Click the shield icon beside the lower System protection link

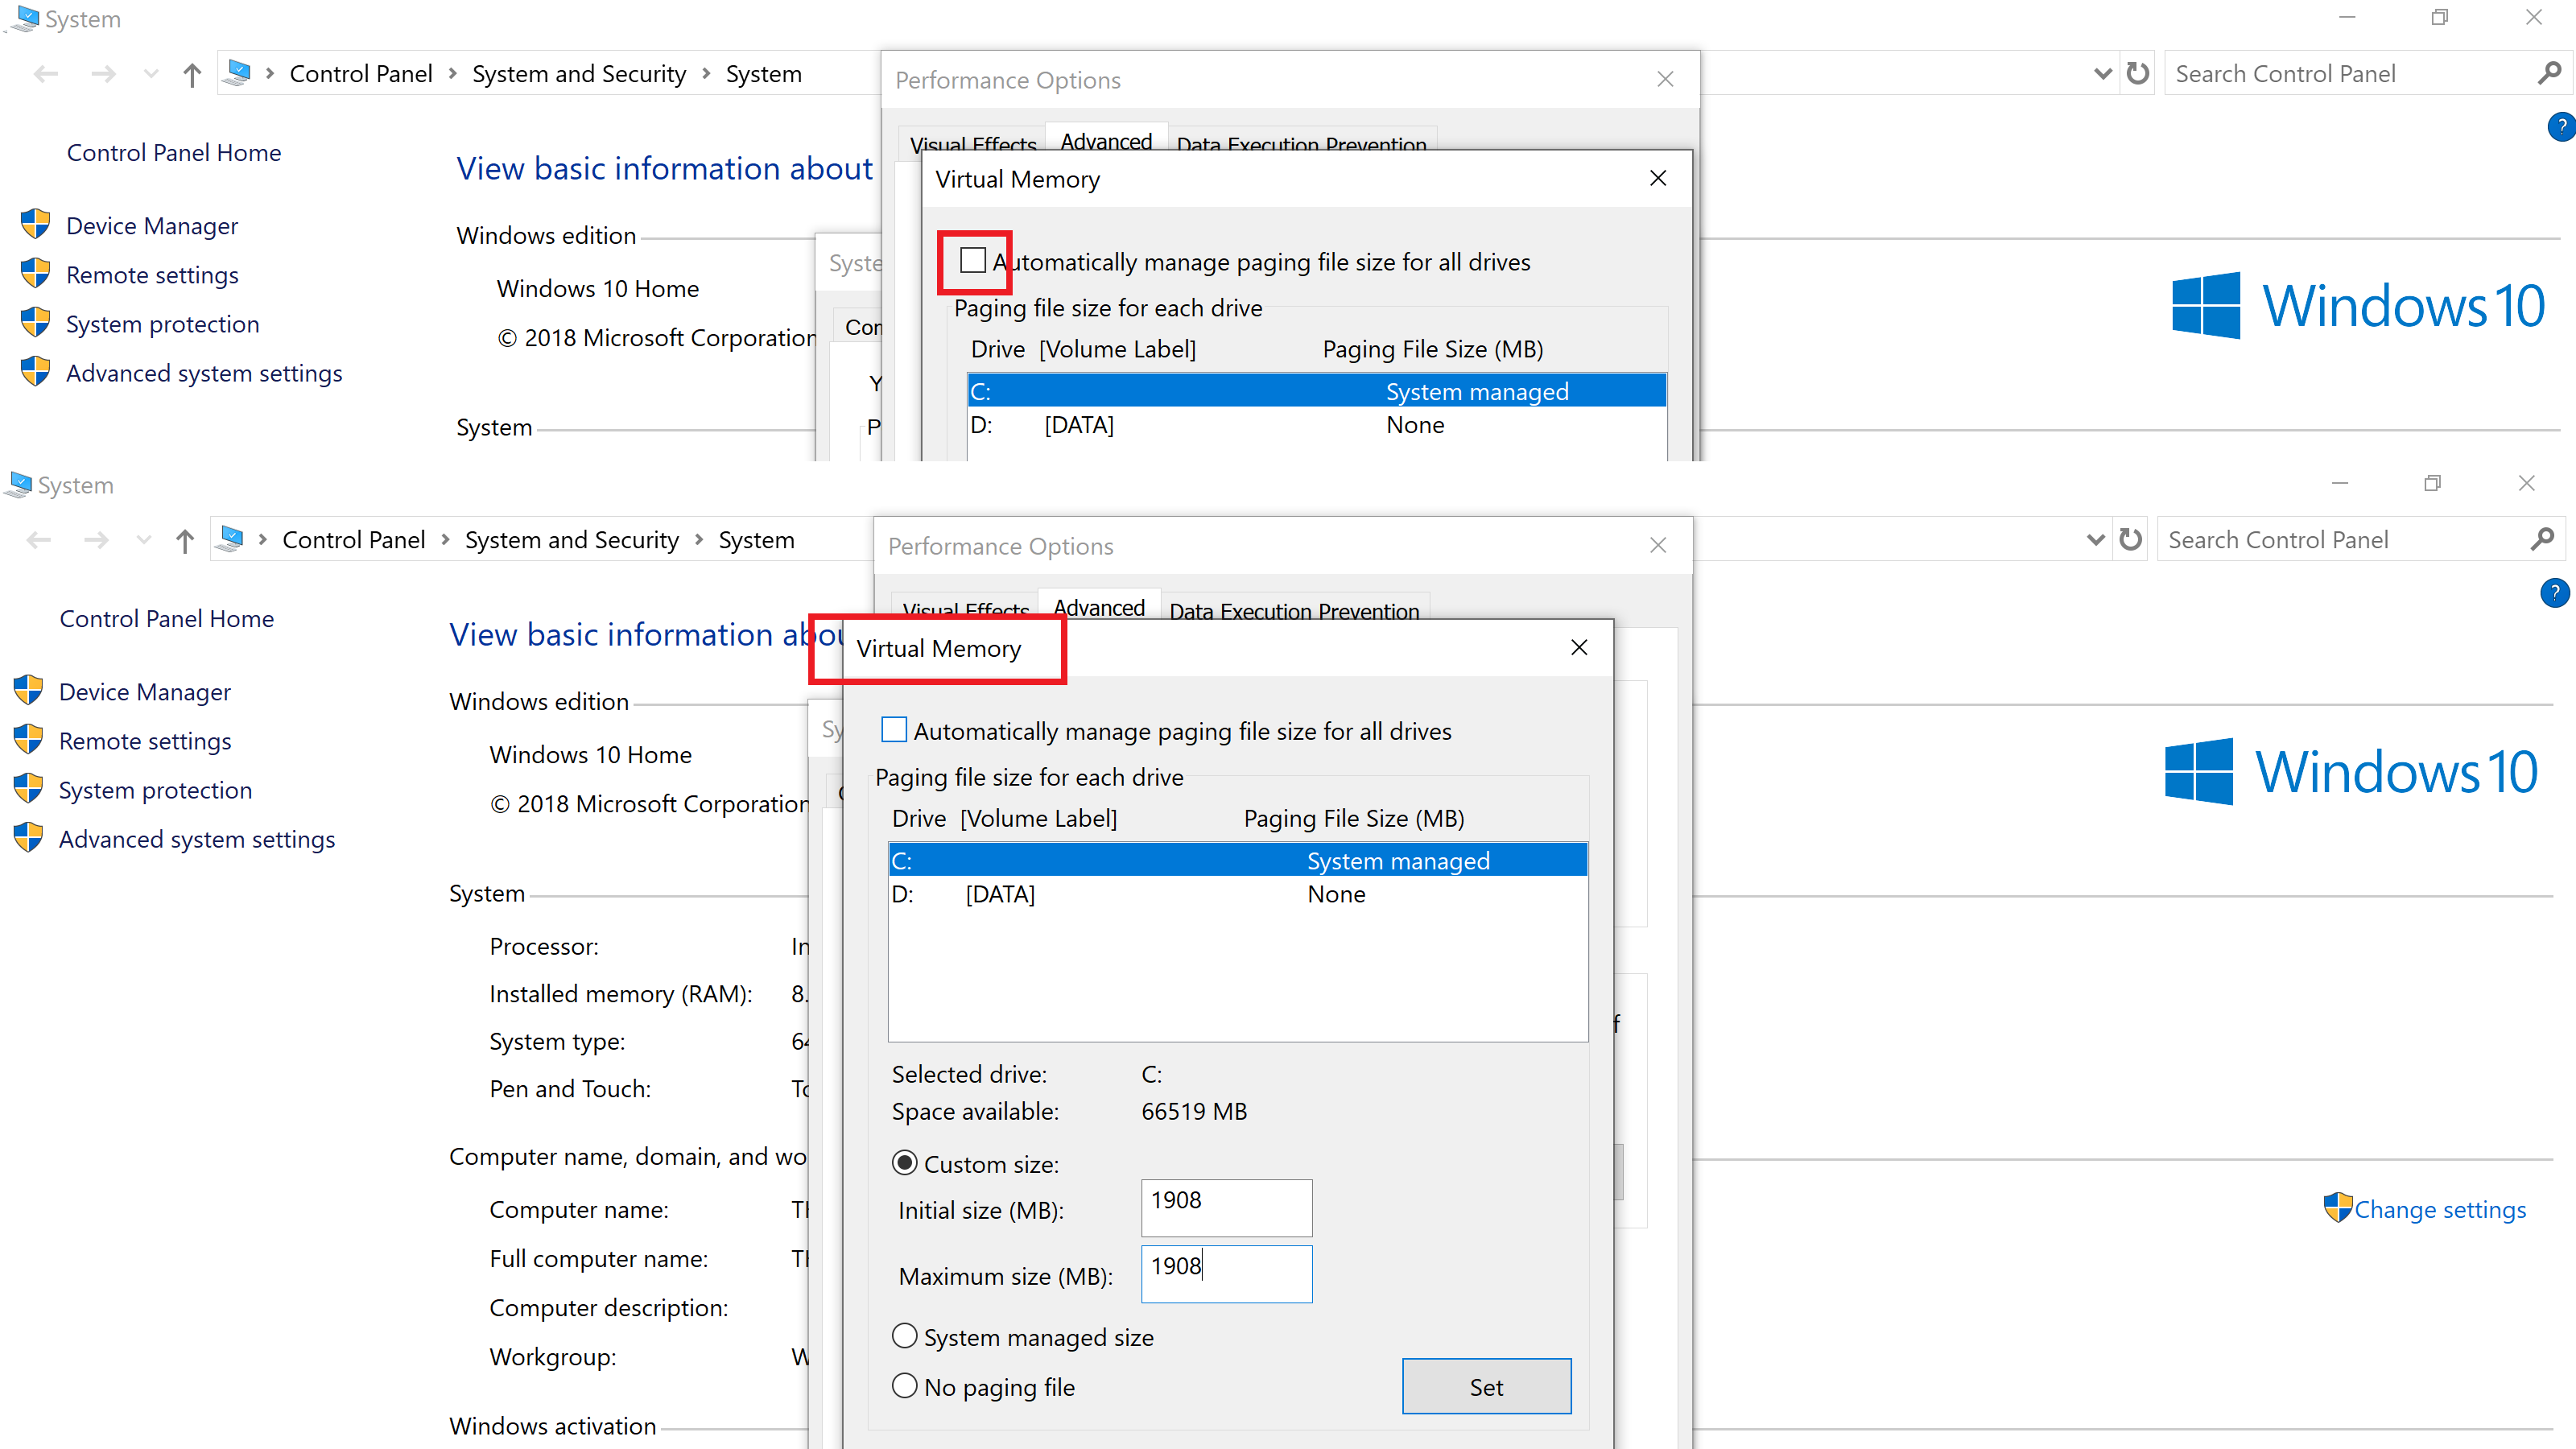(28, 789)
